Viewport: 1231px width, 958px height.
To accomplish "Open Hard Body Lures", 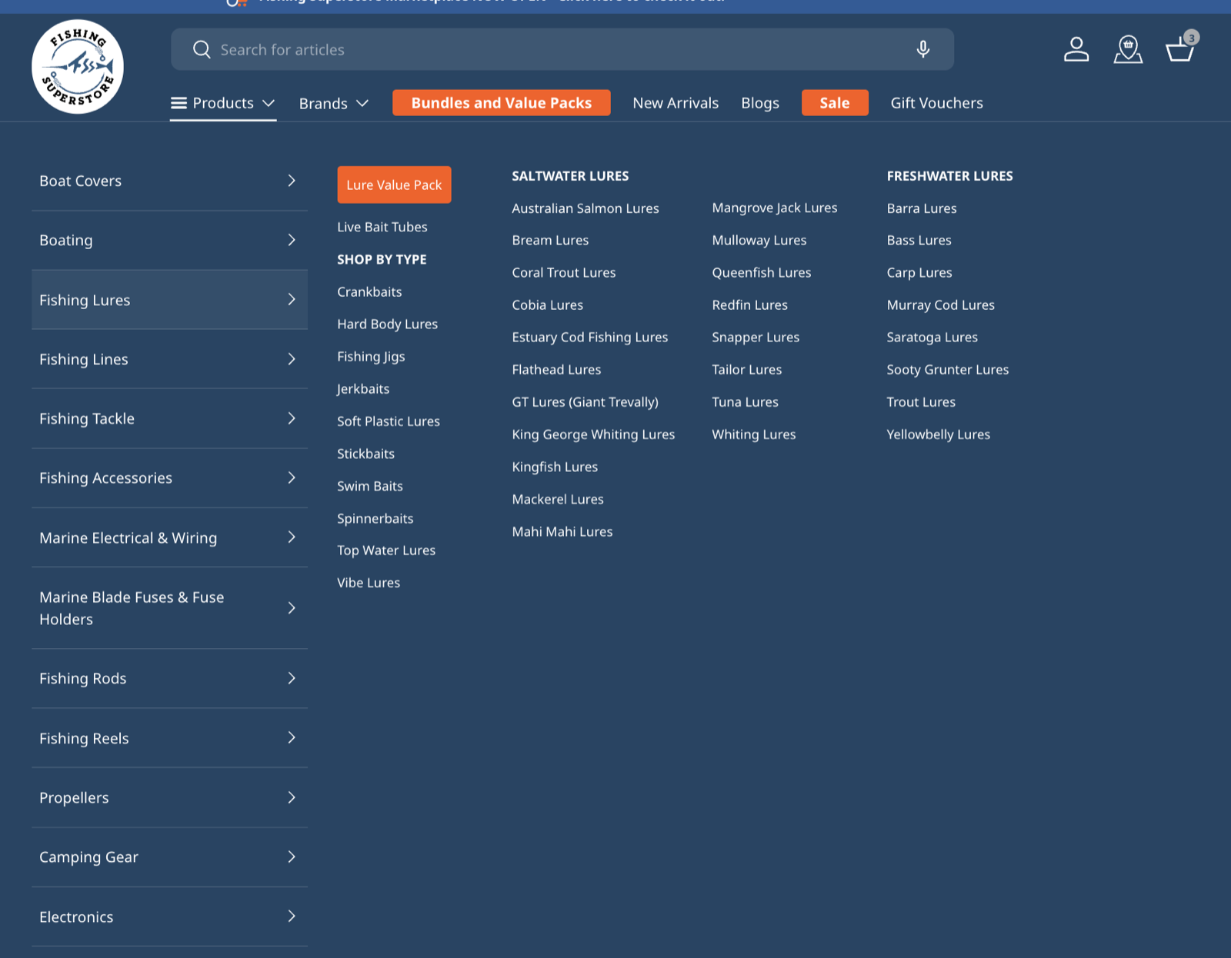I will [x=387, y=324].
